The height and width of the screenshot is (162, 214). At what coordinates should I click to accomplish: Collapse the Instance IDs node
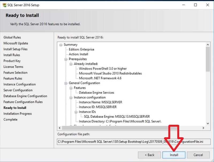click(x=77, y=112)
